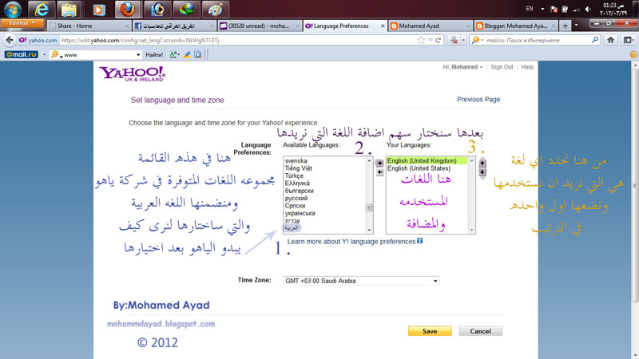The height and width of the screenshot is (359, 639).
Task: Select Tiếng Việt in Available Languages
Action: [299, 168]
